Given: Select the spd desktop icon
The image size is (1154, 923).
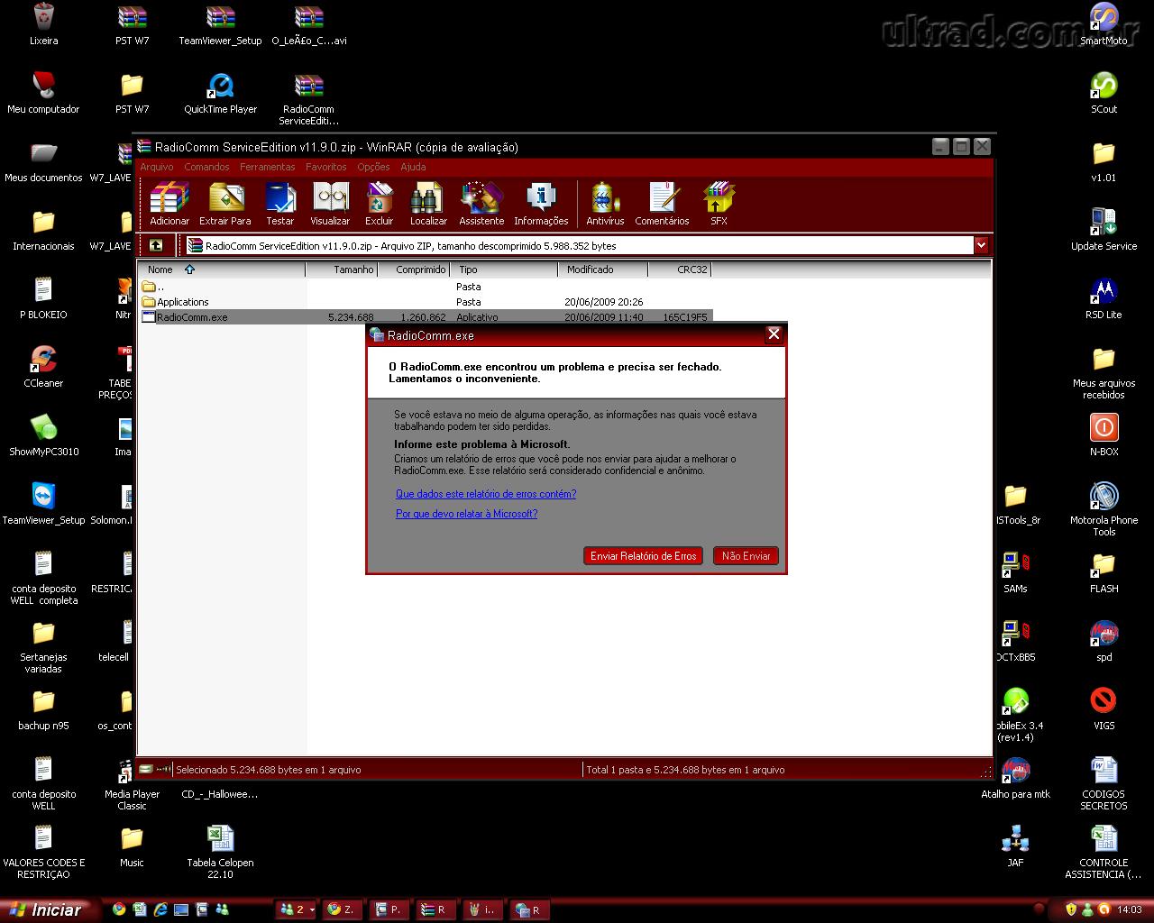Looking at the screenshot, I should tap(1104, 641).
